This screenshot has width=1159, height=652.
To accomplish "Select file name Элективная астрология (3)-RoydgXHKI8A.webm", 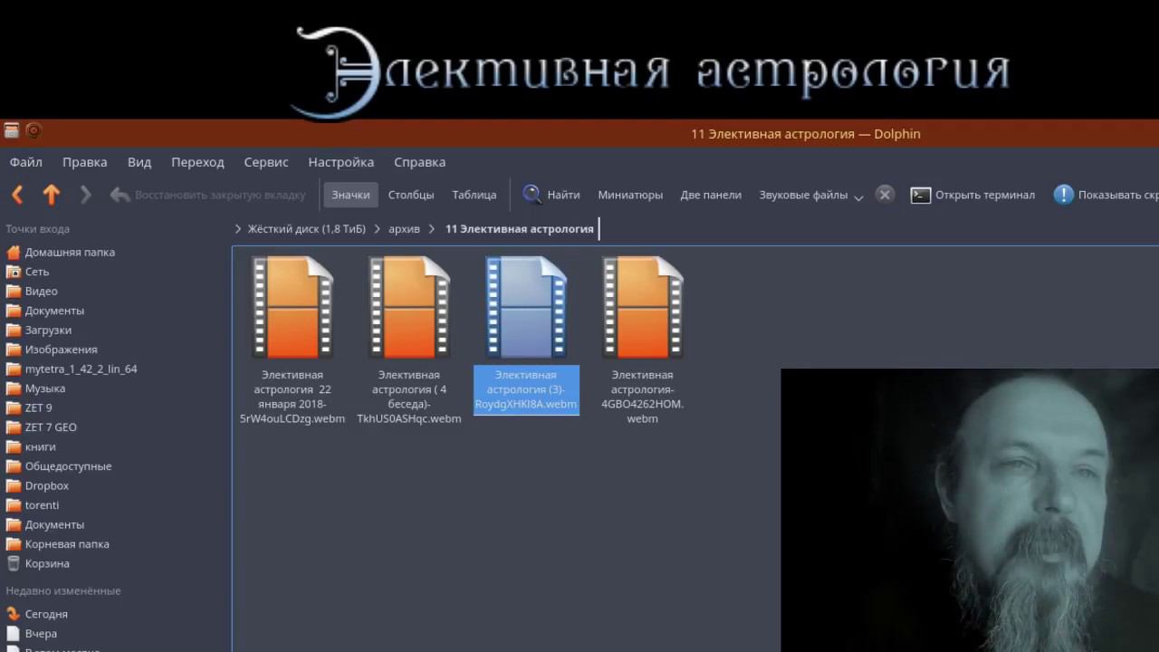I will [x=526, y=389].
